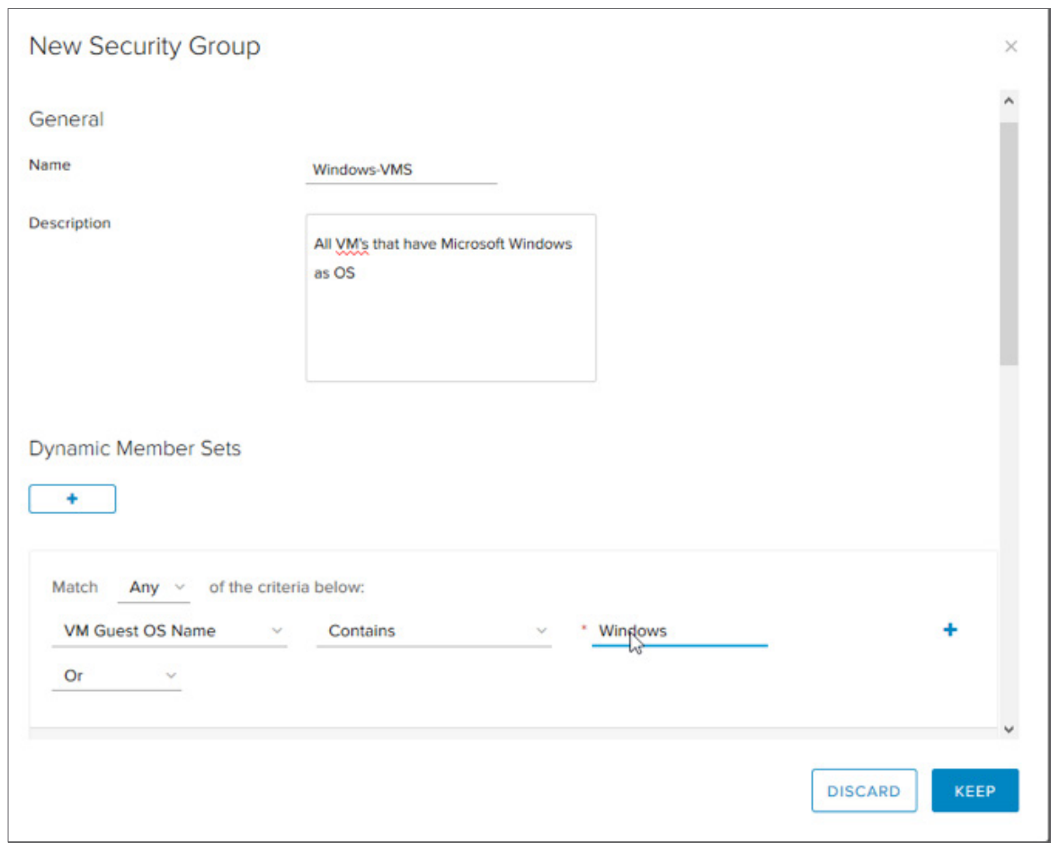Add a new dynamic member set
The image size is (1059, 851).
(x=72, y=499)
